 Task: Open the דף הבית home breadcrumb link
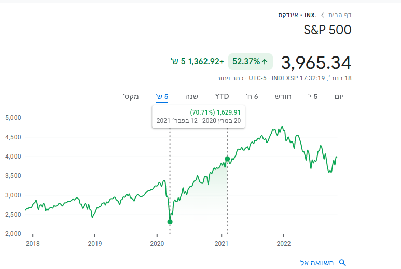(339, 15)
